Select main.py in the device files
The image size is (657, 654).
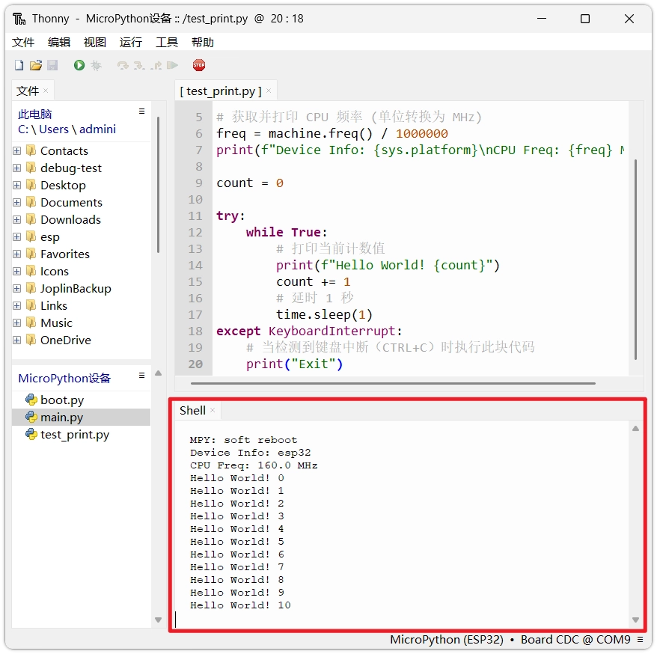[61, 418]
